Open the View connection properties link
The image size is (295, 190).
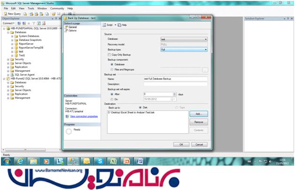point(84,116)
